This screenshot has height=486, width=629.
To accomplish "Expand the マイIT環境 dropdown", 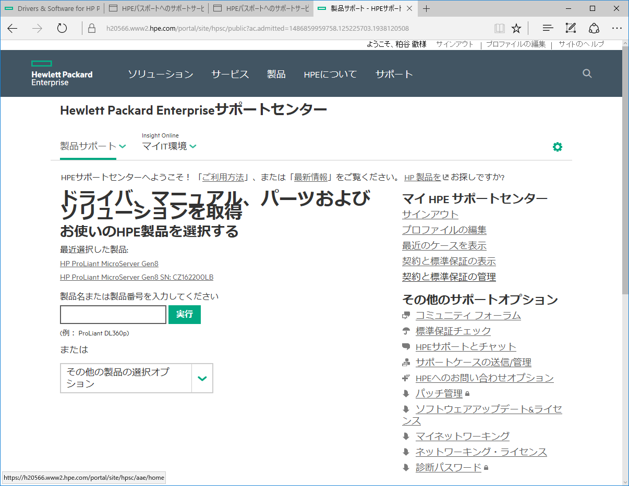I will [x=169, y=146].
